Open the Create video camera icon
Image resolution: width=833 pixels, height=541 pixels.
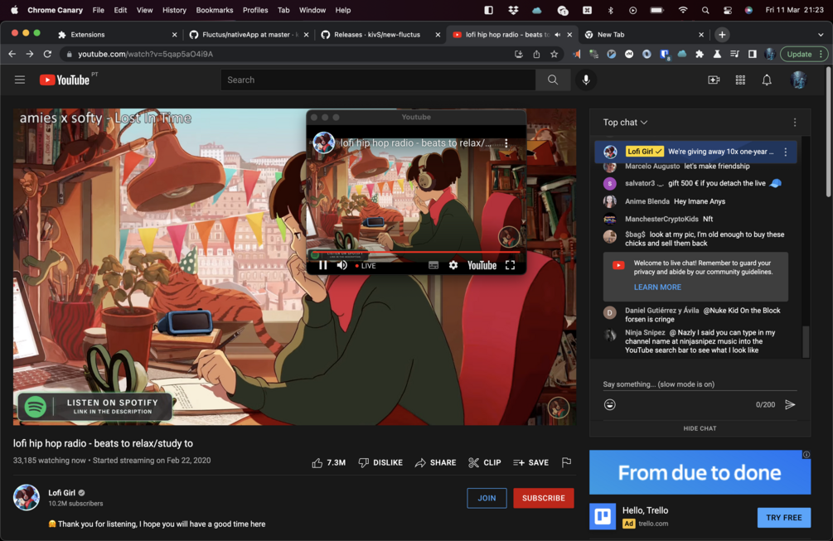point(714,80)
